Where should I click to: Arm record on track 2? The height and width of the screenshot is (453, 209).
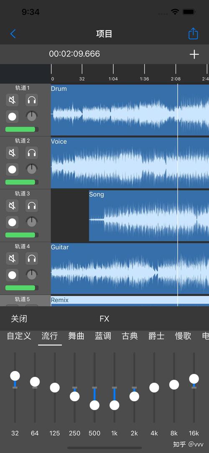point(12,169)
